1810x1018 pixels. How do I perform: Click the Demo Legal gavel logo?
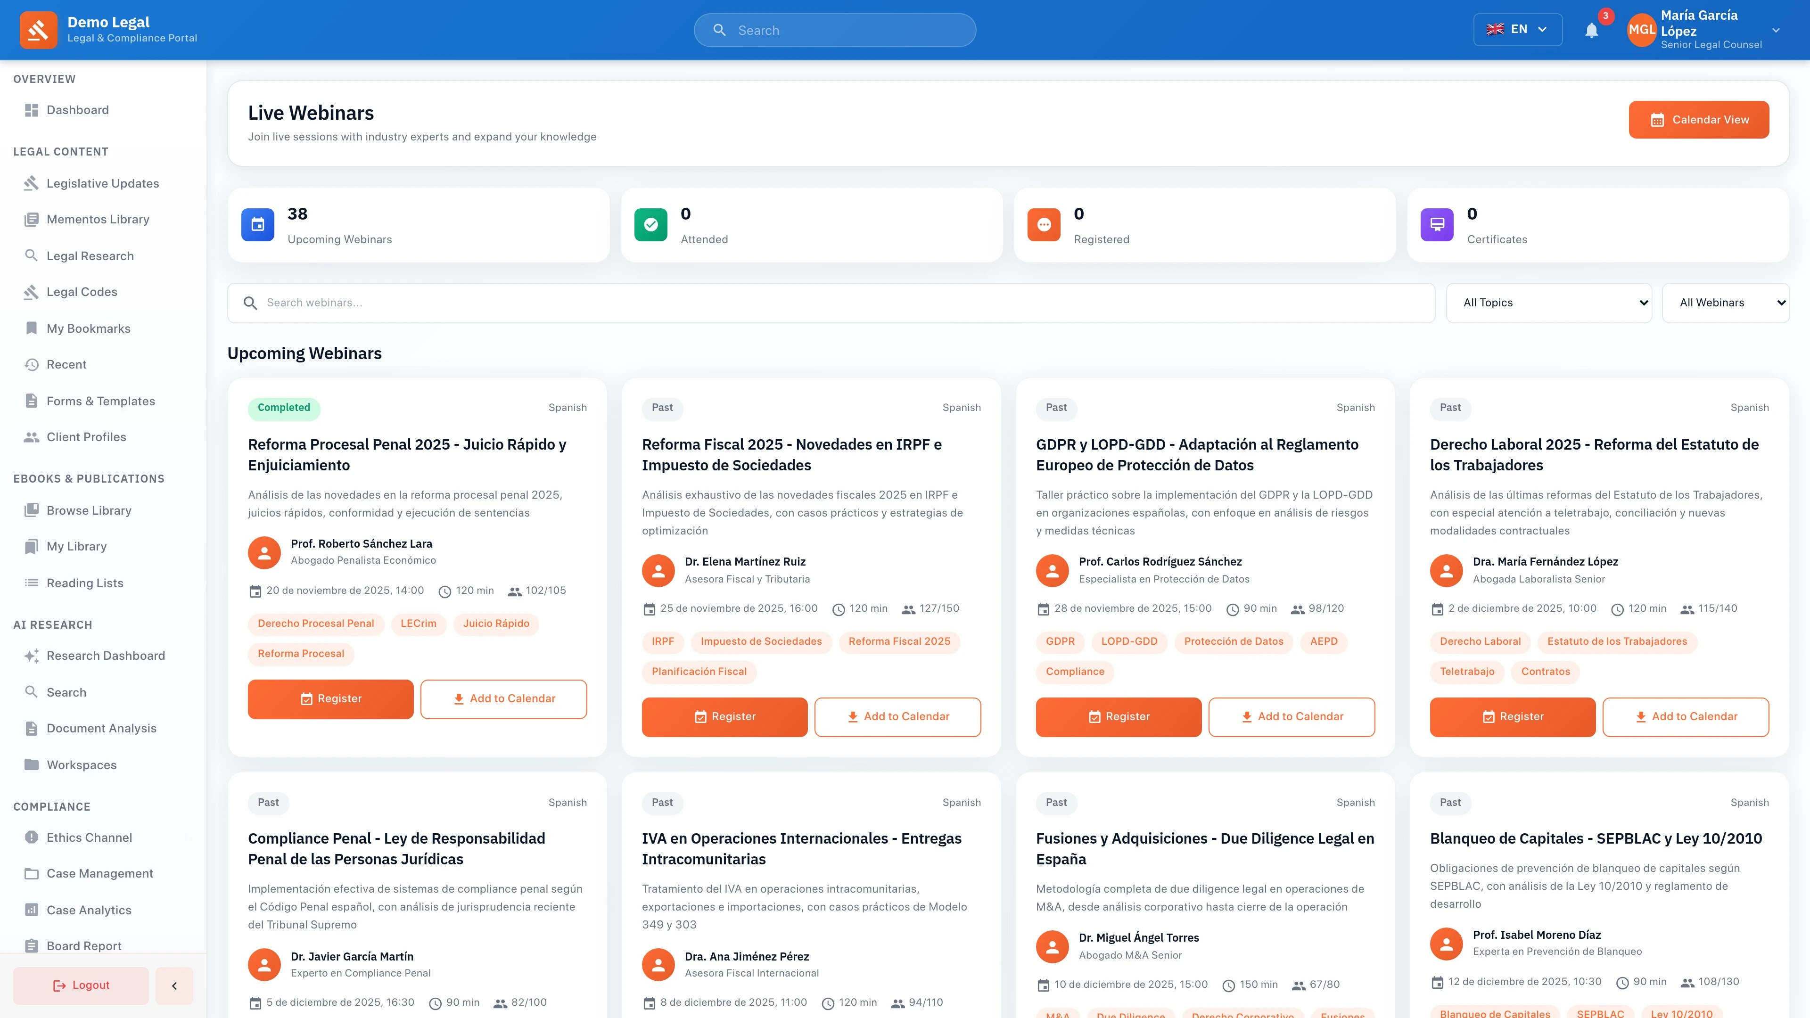[38, 30]
